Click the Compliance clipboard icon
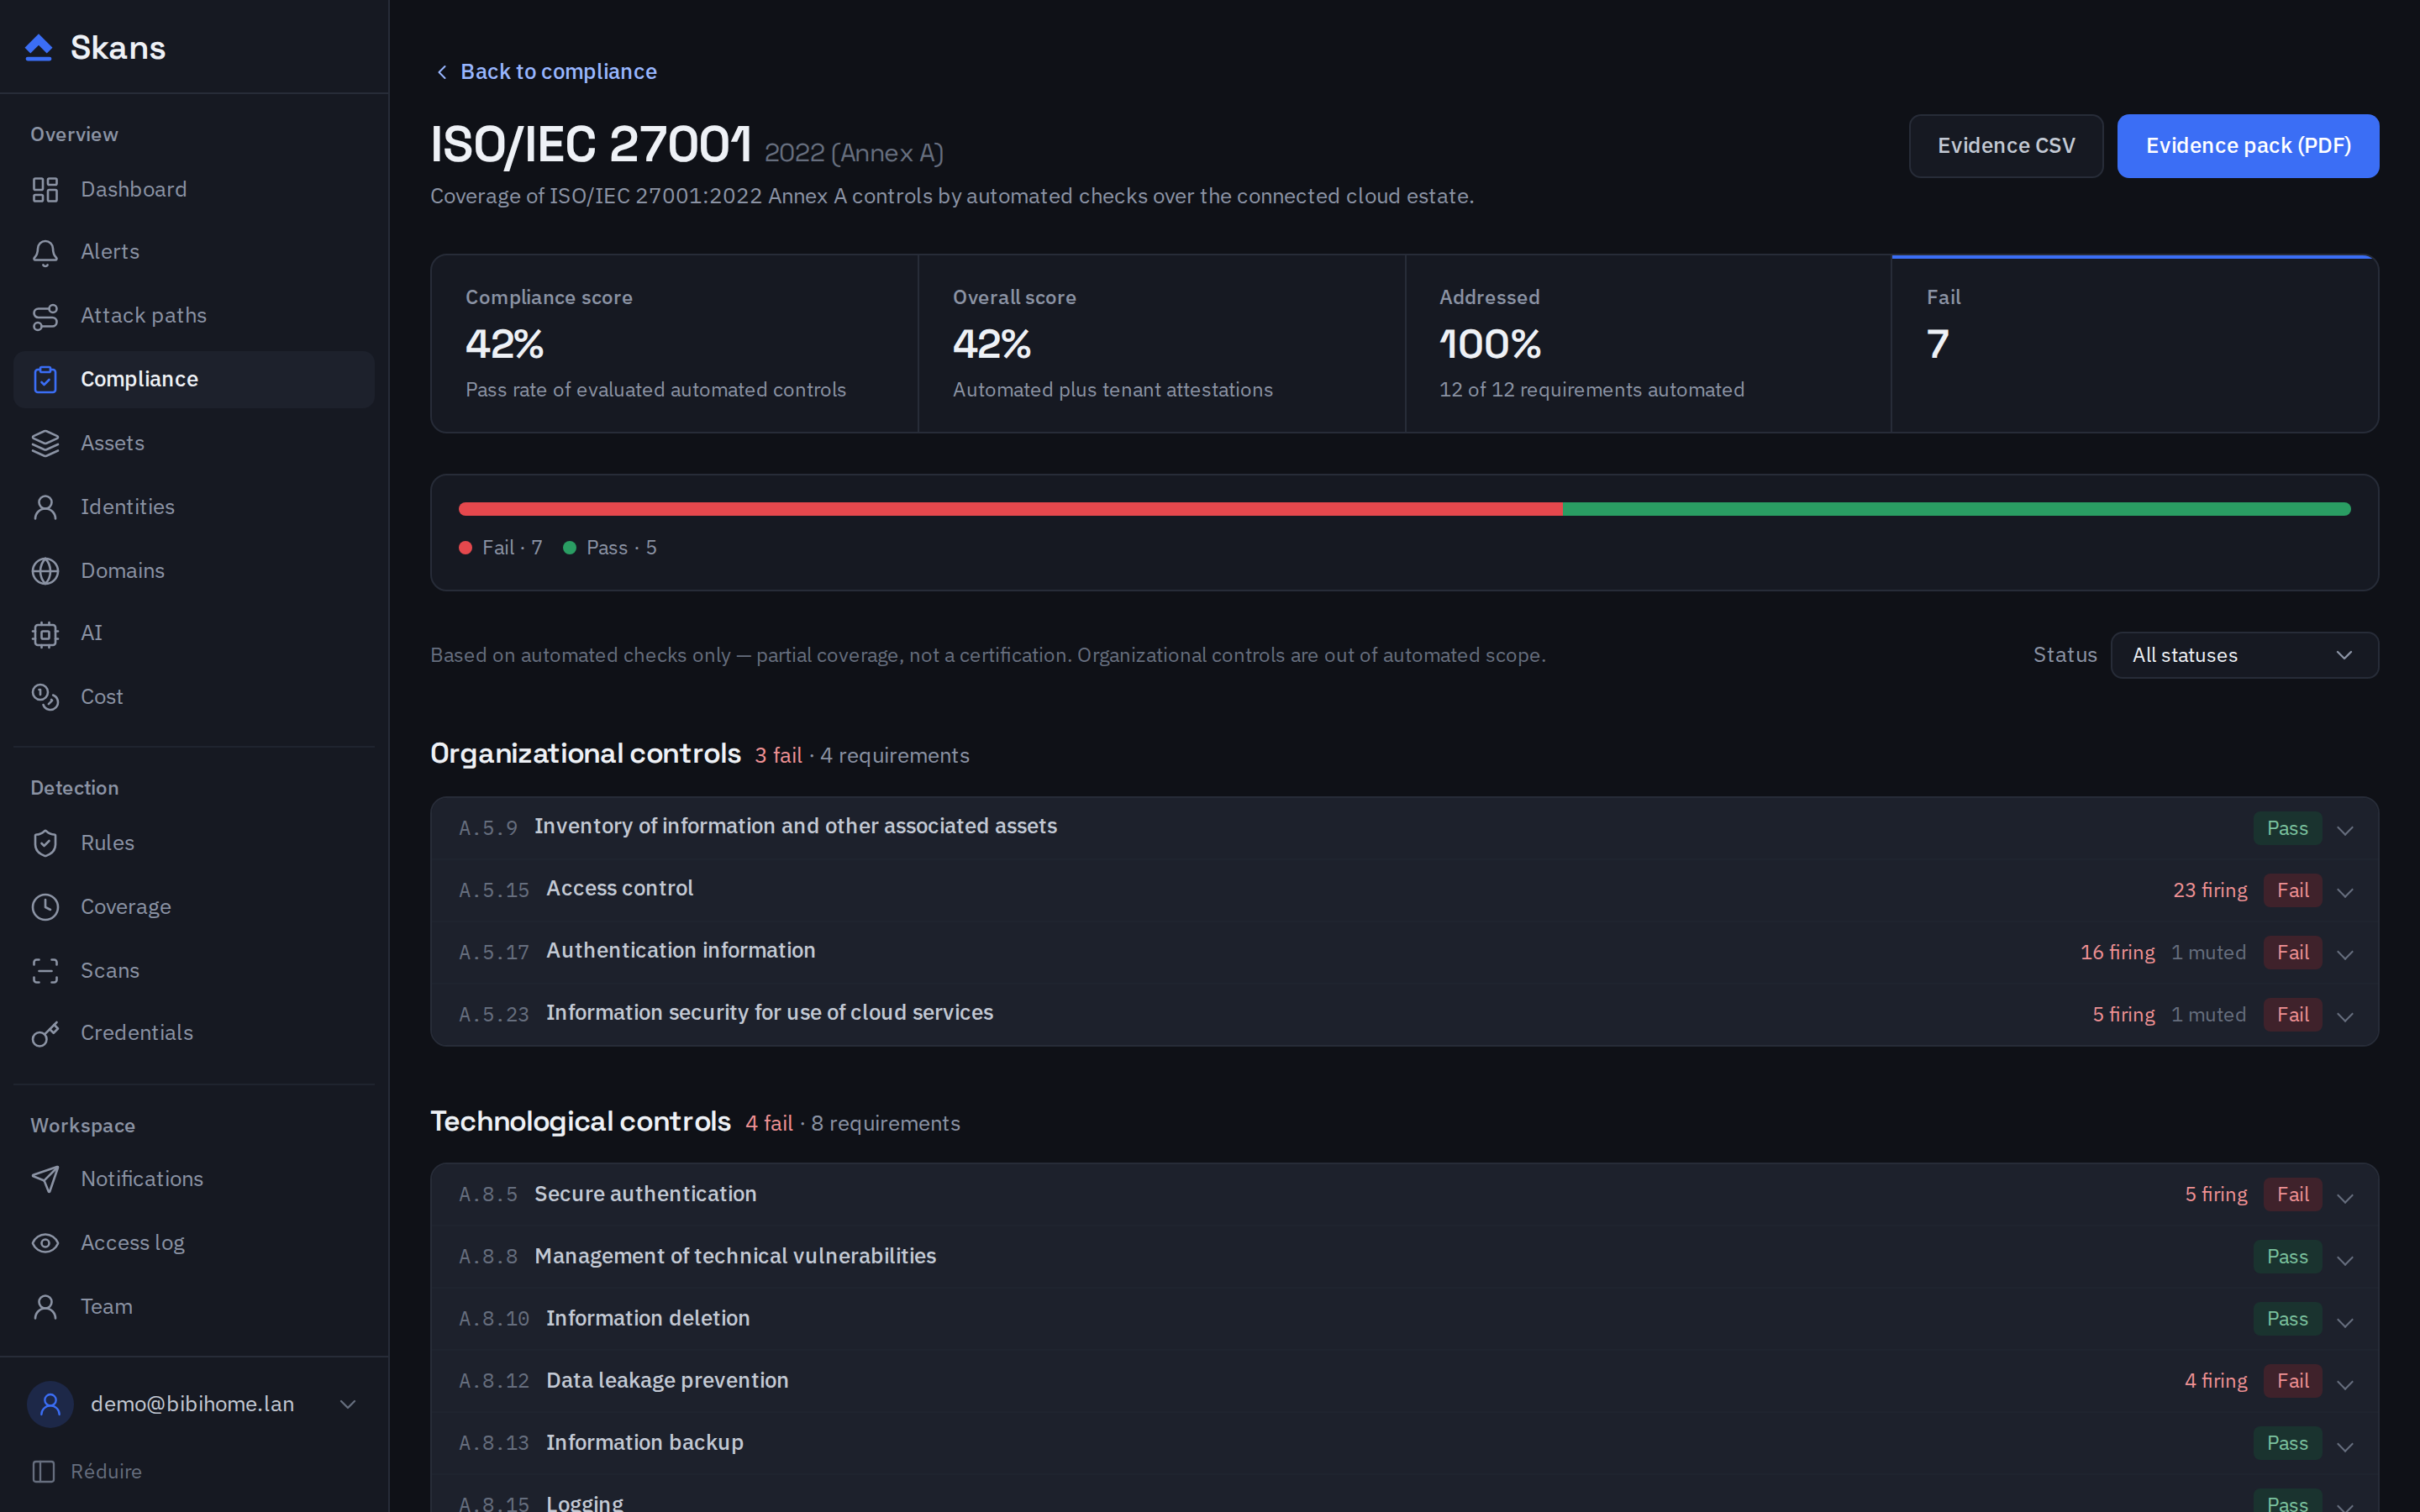Image resolution: width=2420 pixels, height=1512 pixels. click(x=45, y=379)
